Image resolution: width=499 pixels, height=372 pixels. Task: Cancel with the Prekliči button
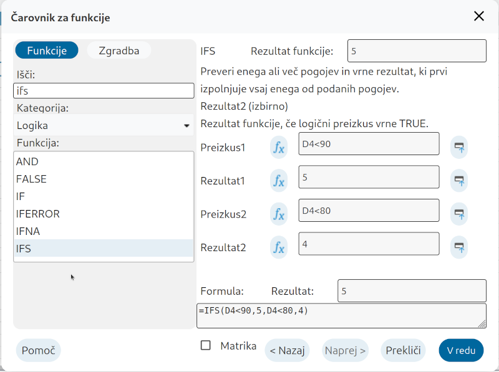(403, 350)
